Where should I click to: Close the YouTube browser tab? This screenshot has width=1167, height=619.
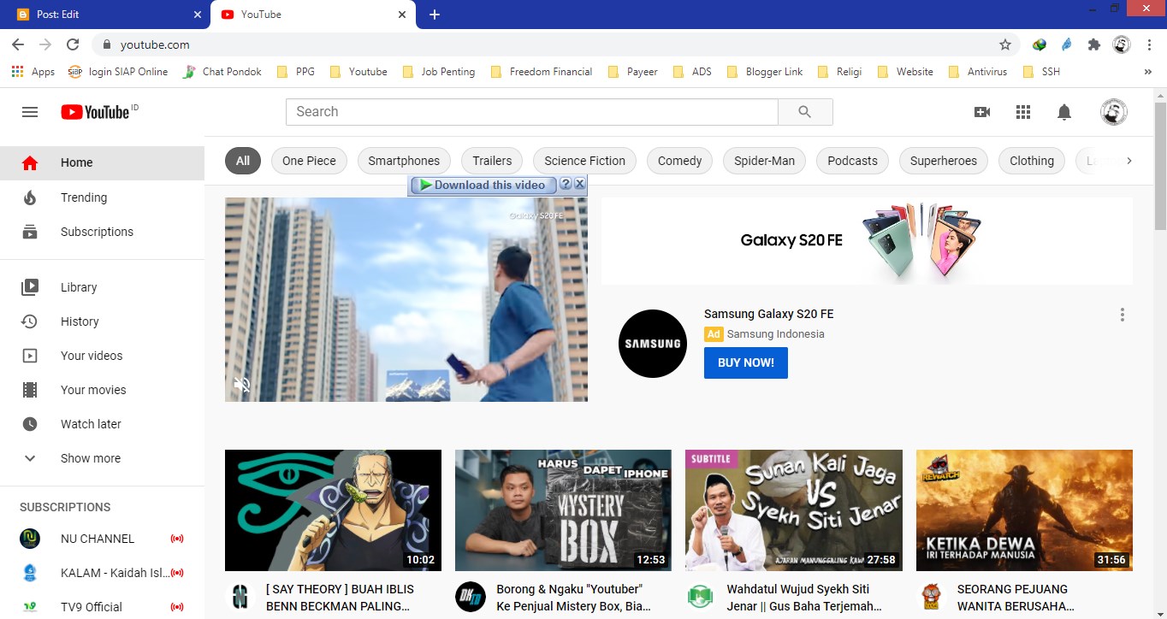(402, 15)
